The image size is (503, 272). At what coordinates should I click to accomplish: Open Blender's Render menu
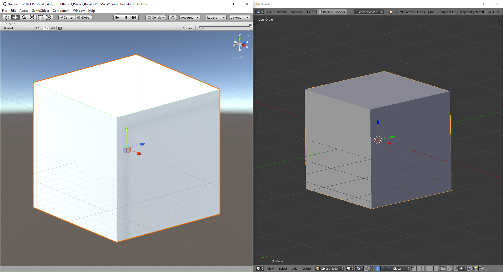[281, 12]
